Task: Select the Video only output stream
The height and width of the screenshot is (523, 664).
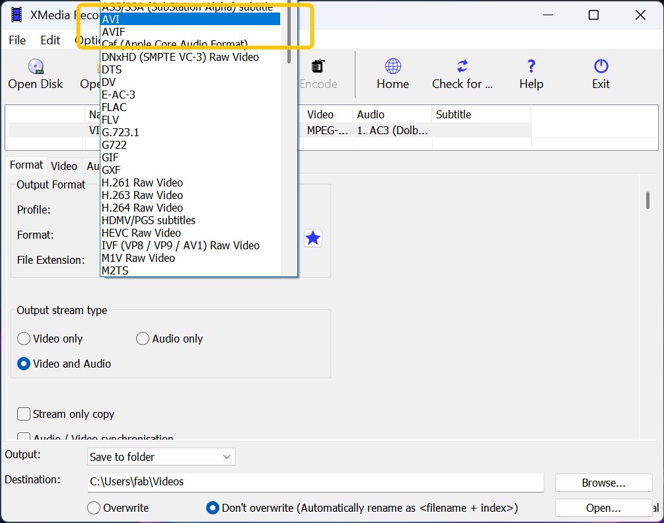Action: [24, 338]
